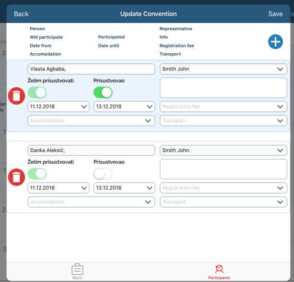This screenshot has width=294, height=282.
Task: Enable Prisustvovao switch for Danka Aleksić
Action: (x=103, y=174)
